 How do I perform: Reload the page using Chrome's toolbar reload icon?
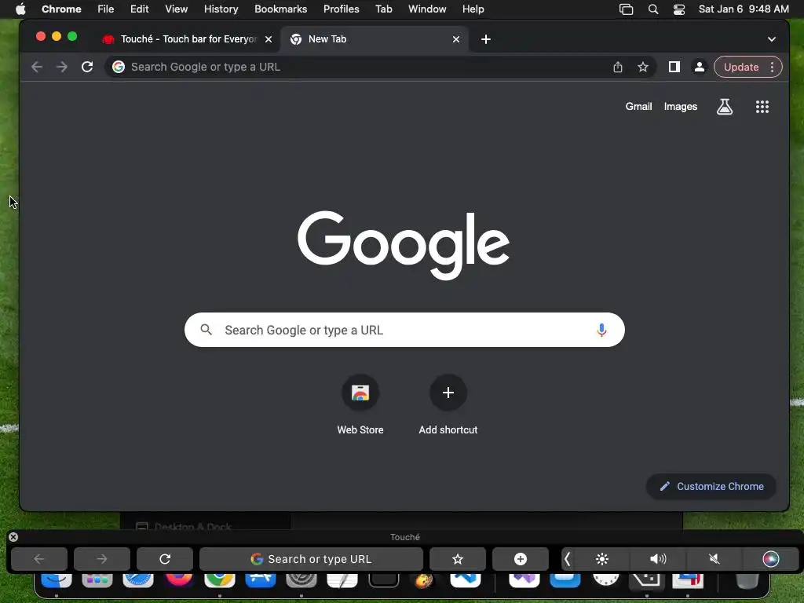[x=87, y=67]
